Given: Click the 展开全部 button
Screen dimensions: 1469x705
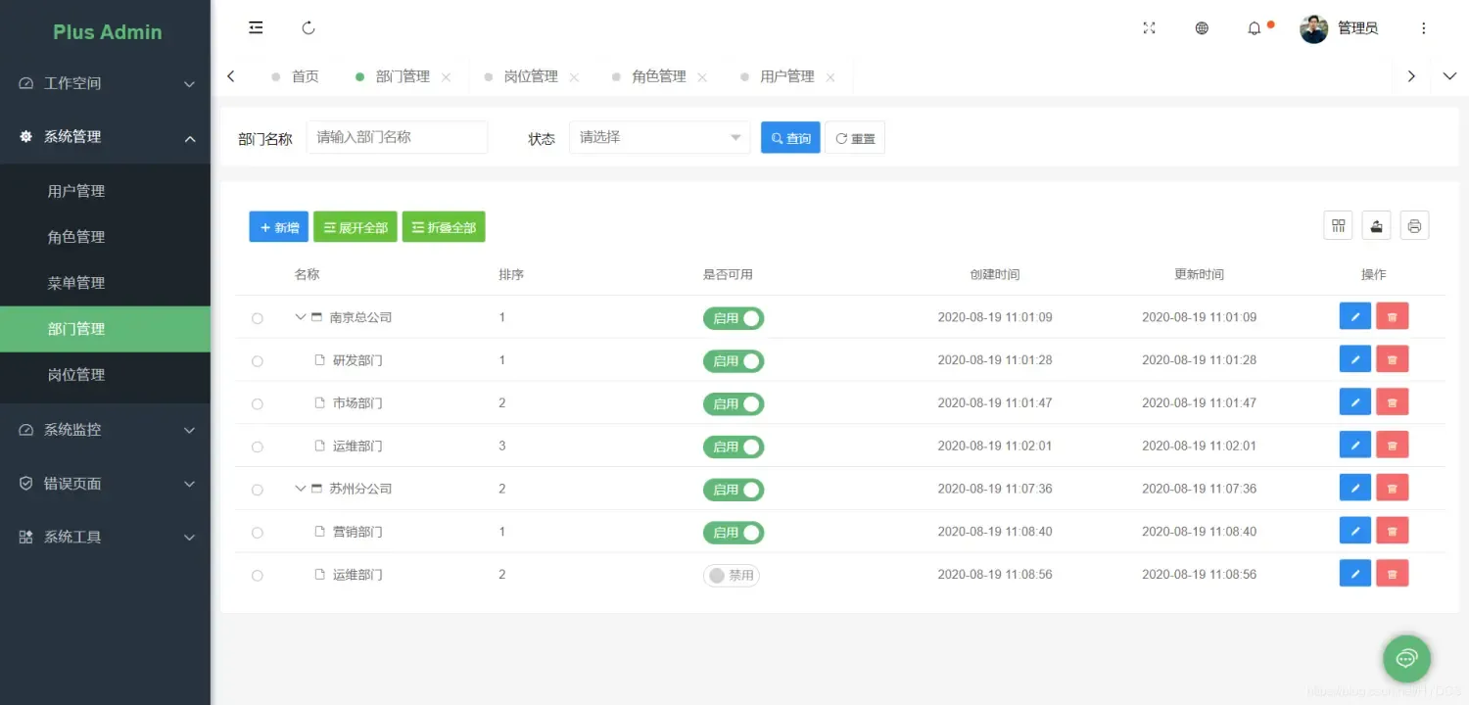Looking at the screenshot, I should pyautogui.click(x=355, y=226).
